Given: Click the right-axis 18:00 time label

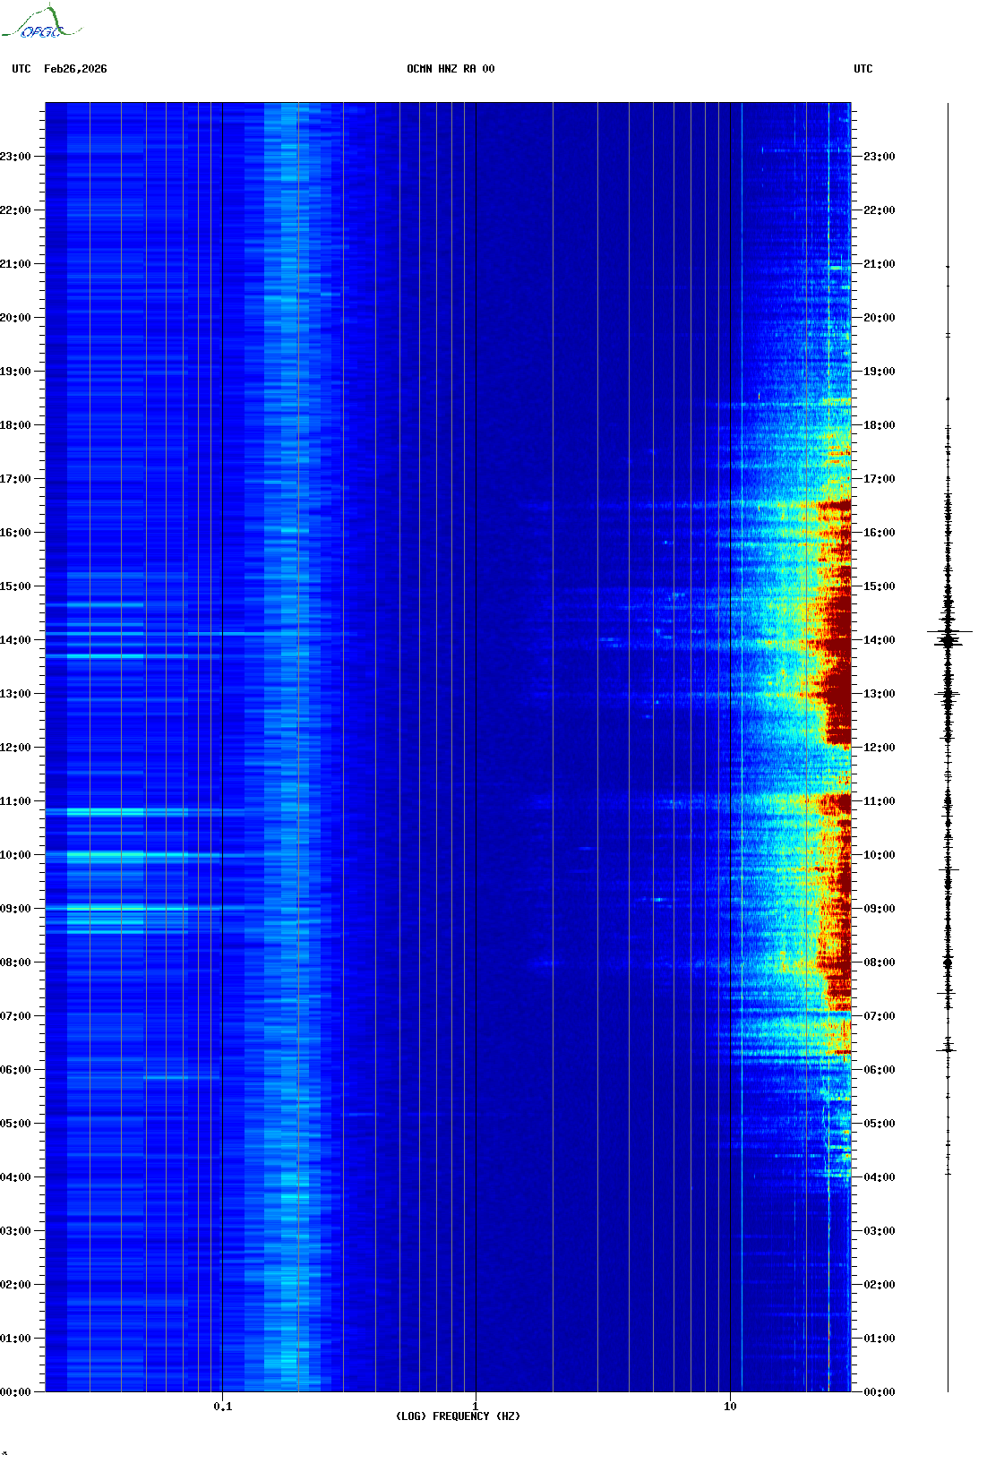Looking at the screenshot, I should (880, 425).
